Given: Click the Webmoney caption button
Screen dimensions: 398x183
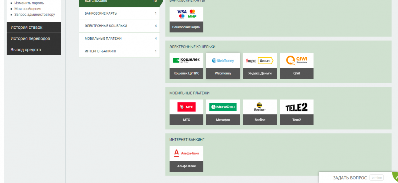Looking at the screenshot, I should 223,73.
